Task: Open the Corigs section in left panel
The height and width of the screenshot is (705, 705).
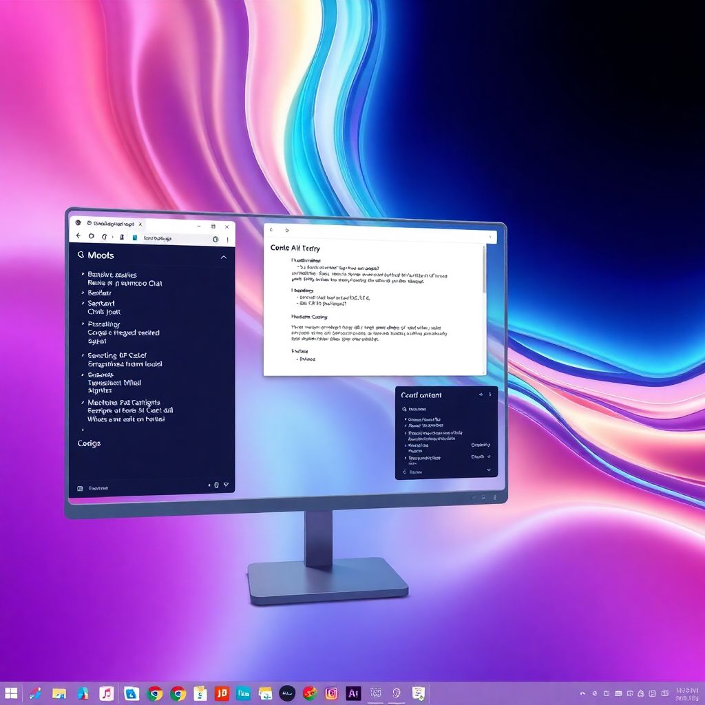Action: [x=90, y=443]
